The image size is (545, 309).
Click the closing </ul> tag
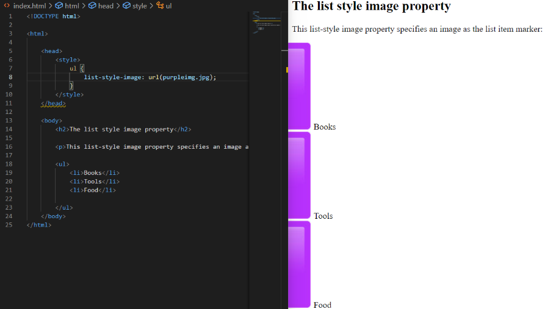64,207
